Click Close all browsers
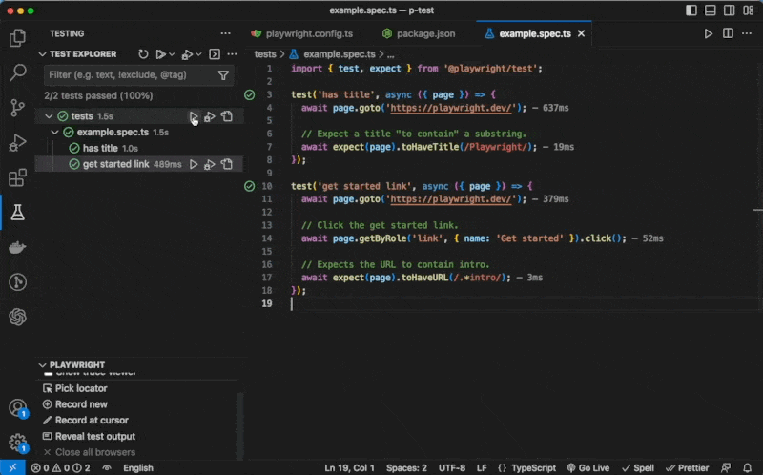This screenshot has height=475, width=763. coord(94,453)
